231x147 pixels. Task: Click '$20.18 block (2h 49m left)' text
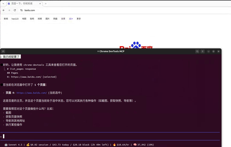click(91, 145)
